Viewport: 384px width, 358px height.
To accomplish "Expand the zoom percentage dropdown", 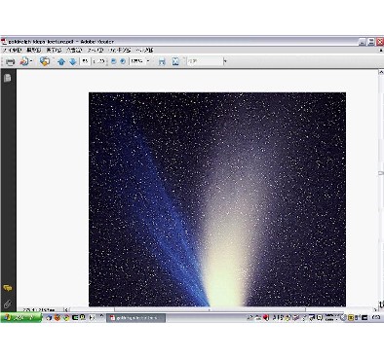I will (x=148, y=61).
